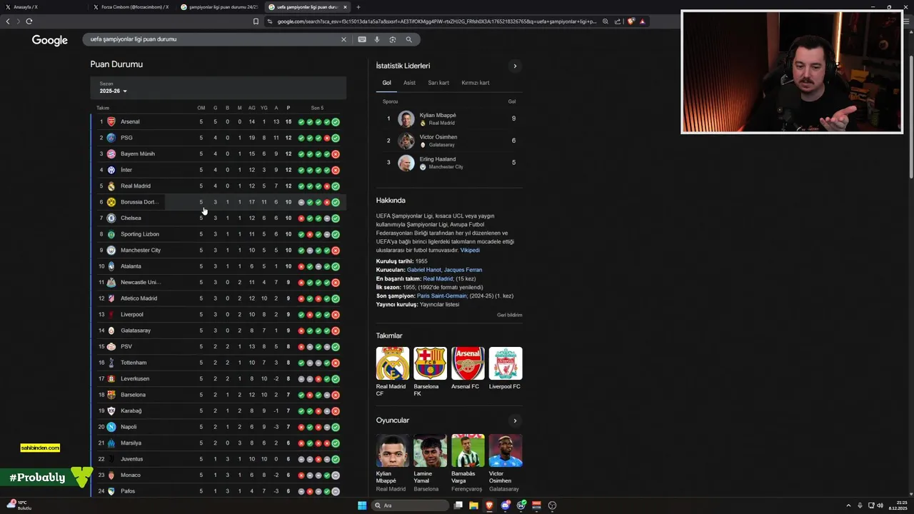The image size is (914, 514).
Task: Open Real Madrid CF team card
Action: (x=393, y=371)
